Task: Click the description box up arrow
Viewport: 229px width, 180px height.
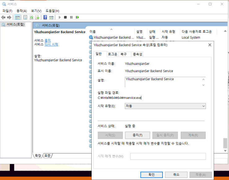Action: (203, 80)
